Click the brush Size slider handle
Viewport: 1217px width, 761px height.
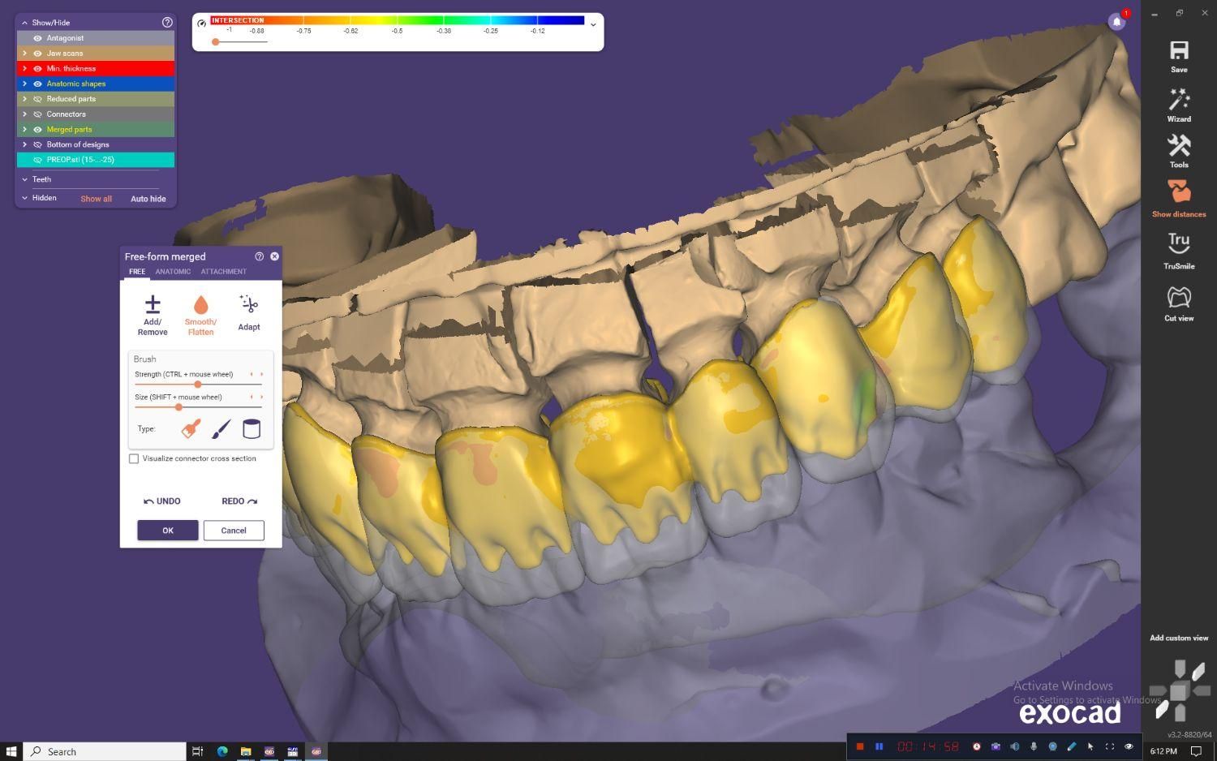point(178,407)
